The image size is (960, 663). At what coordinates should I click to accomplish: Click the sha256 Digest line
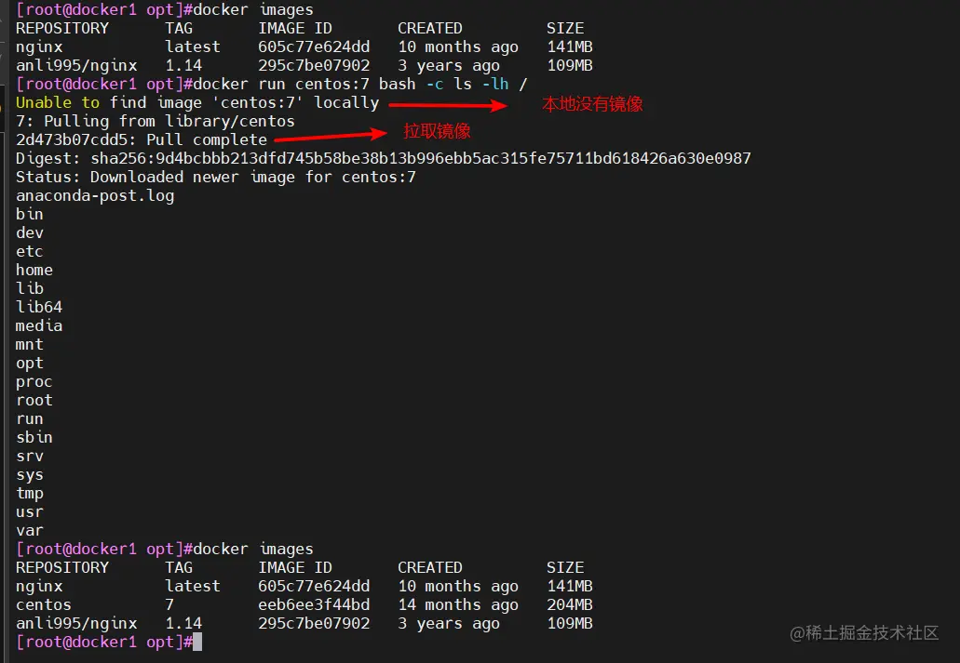384,158
